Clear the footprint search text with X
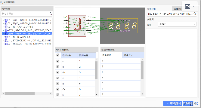This screenshot has height=108, width=201. 192,14
